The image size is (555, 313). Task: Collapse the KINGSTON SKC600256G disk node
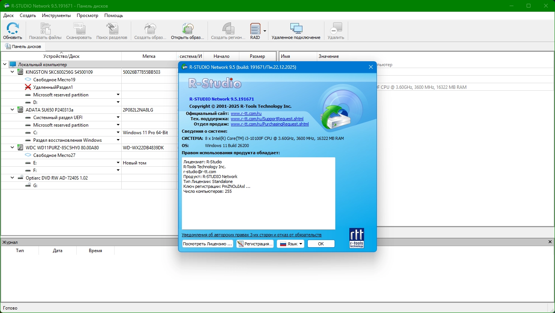tap(12, 72)
